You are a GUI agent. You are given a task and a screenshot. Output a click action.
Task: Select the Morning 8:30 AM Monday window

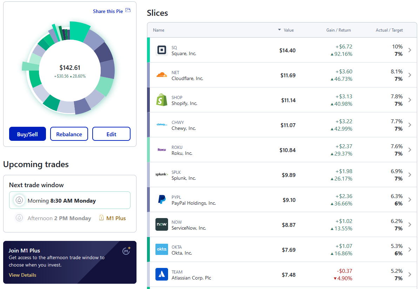pyautogui.click(x=69, y=200)
